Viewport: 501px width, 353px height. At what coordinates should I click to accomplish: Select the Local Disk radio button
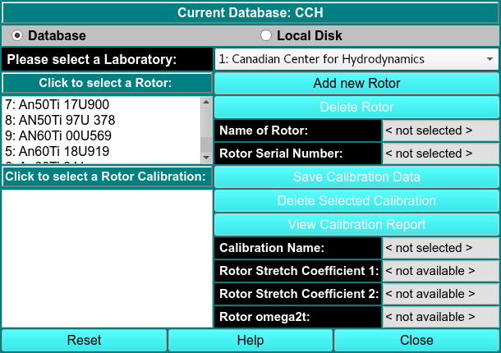click(x=265, y=35)
